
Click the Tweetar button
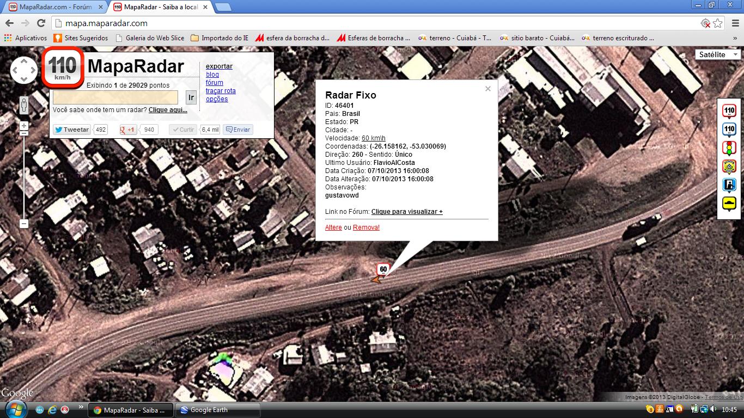tap(72, 130)
